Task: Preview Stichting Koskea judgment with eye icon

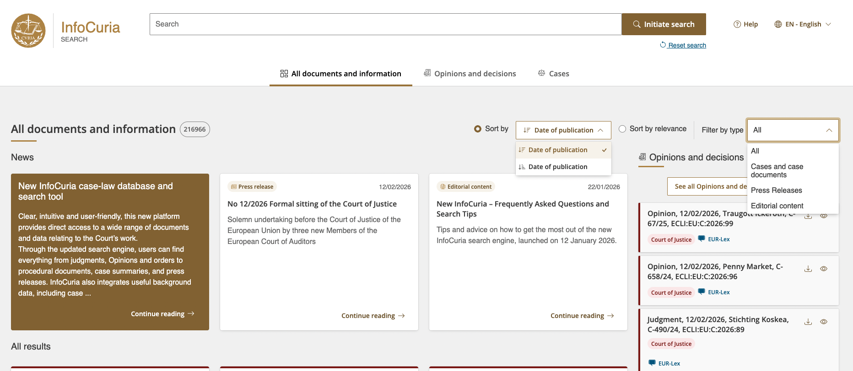Action: 823,322
